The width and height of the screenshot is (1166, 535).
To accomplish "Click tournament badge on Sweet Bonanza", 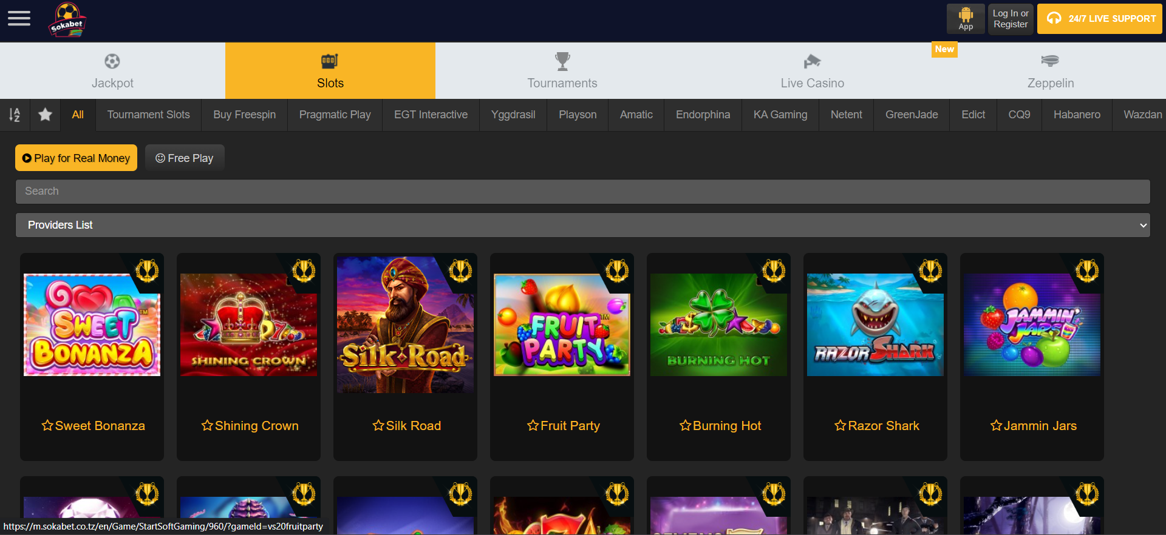I will [x=147, y=271].
